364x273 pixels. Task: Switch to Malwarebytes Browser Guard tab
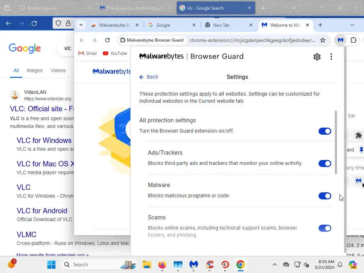(x=115, y=25)
